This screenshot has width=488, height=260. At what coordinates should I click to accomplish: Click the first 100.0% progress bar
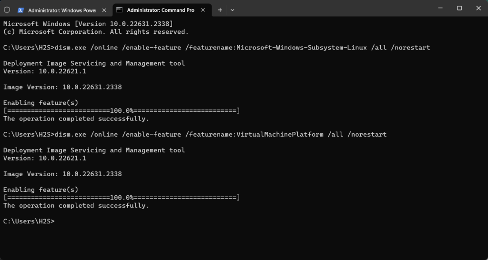(122, 111)
